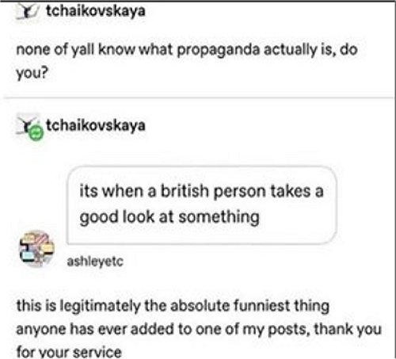Open the second tchaikovskaya username link
This screenshot has height=359, width=396.
coord(96,125)
